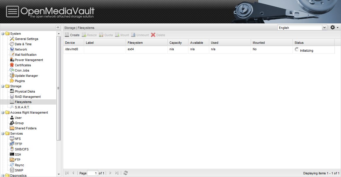The height and width of the screenshot is (177, 341).
Task: Click sidebar scrollbar down arrow
Action: [x=59, y=174]
